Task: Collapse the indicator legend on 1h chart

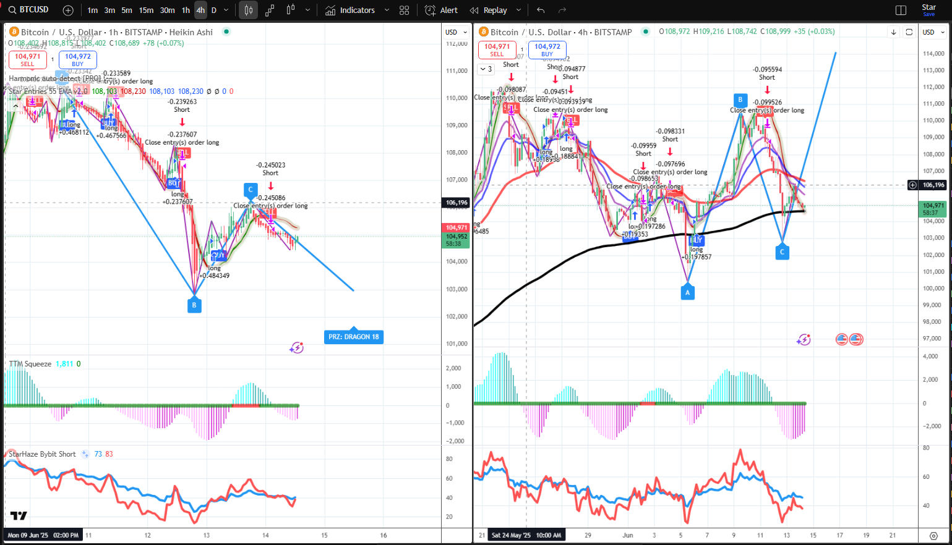Action: (15, 106)
